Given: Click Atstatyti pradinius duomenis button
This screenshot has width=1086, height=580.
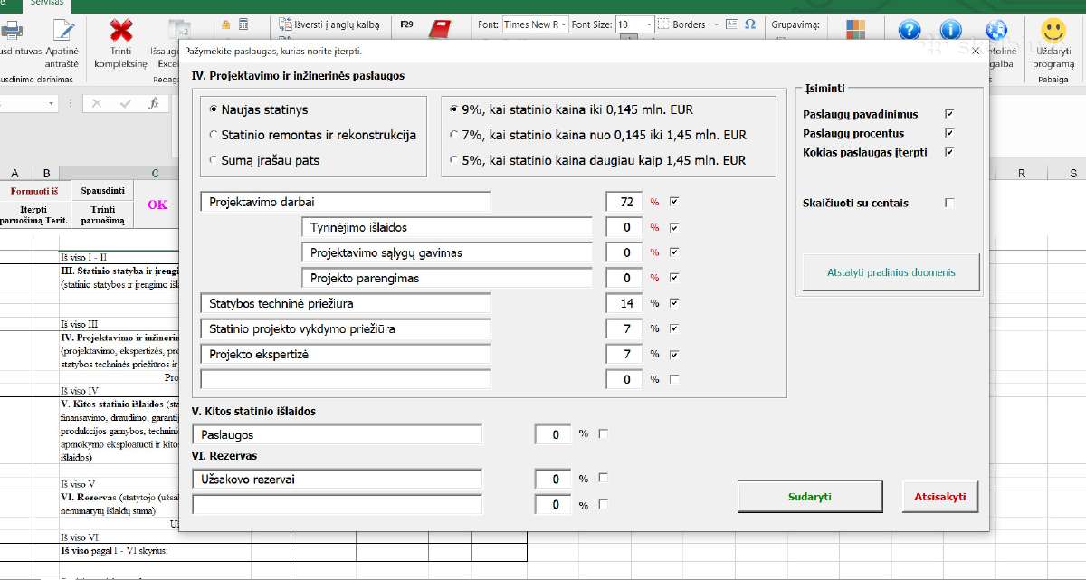Looking at the screenshot, I should (x=891, y=272).
